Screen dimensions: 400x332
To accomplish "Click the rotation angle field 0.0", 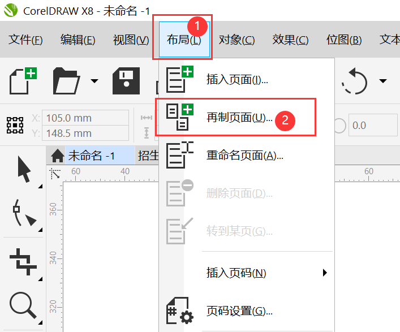I will click(373, 125).
